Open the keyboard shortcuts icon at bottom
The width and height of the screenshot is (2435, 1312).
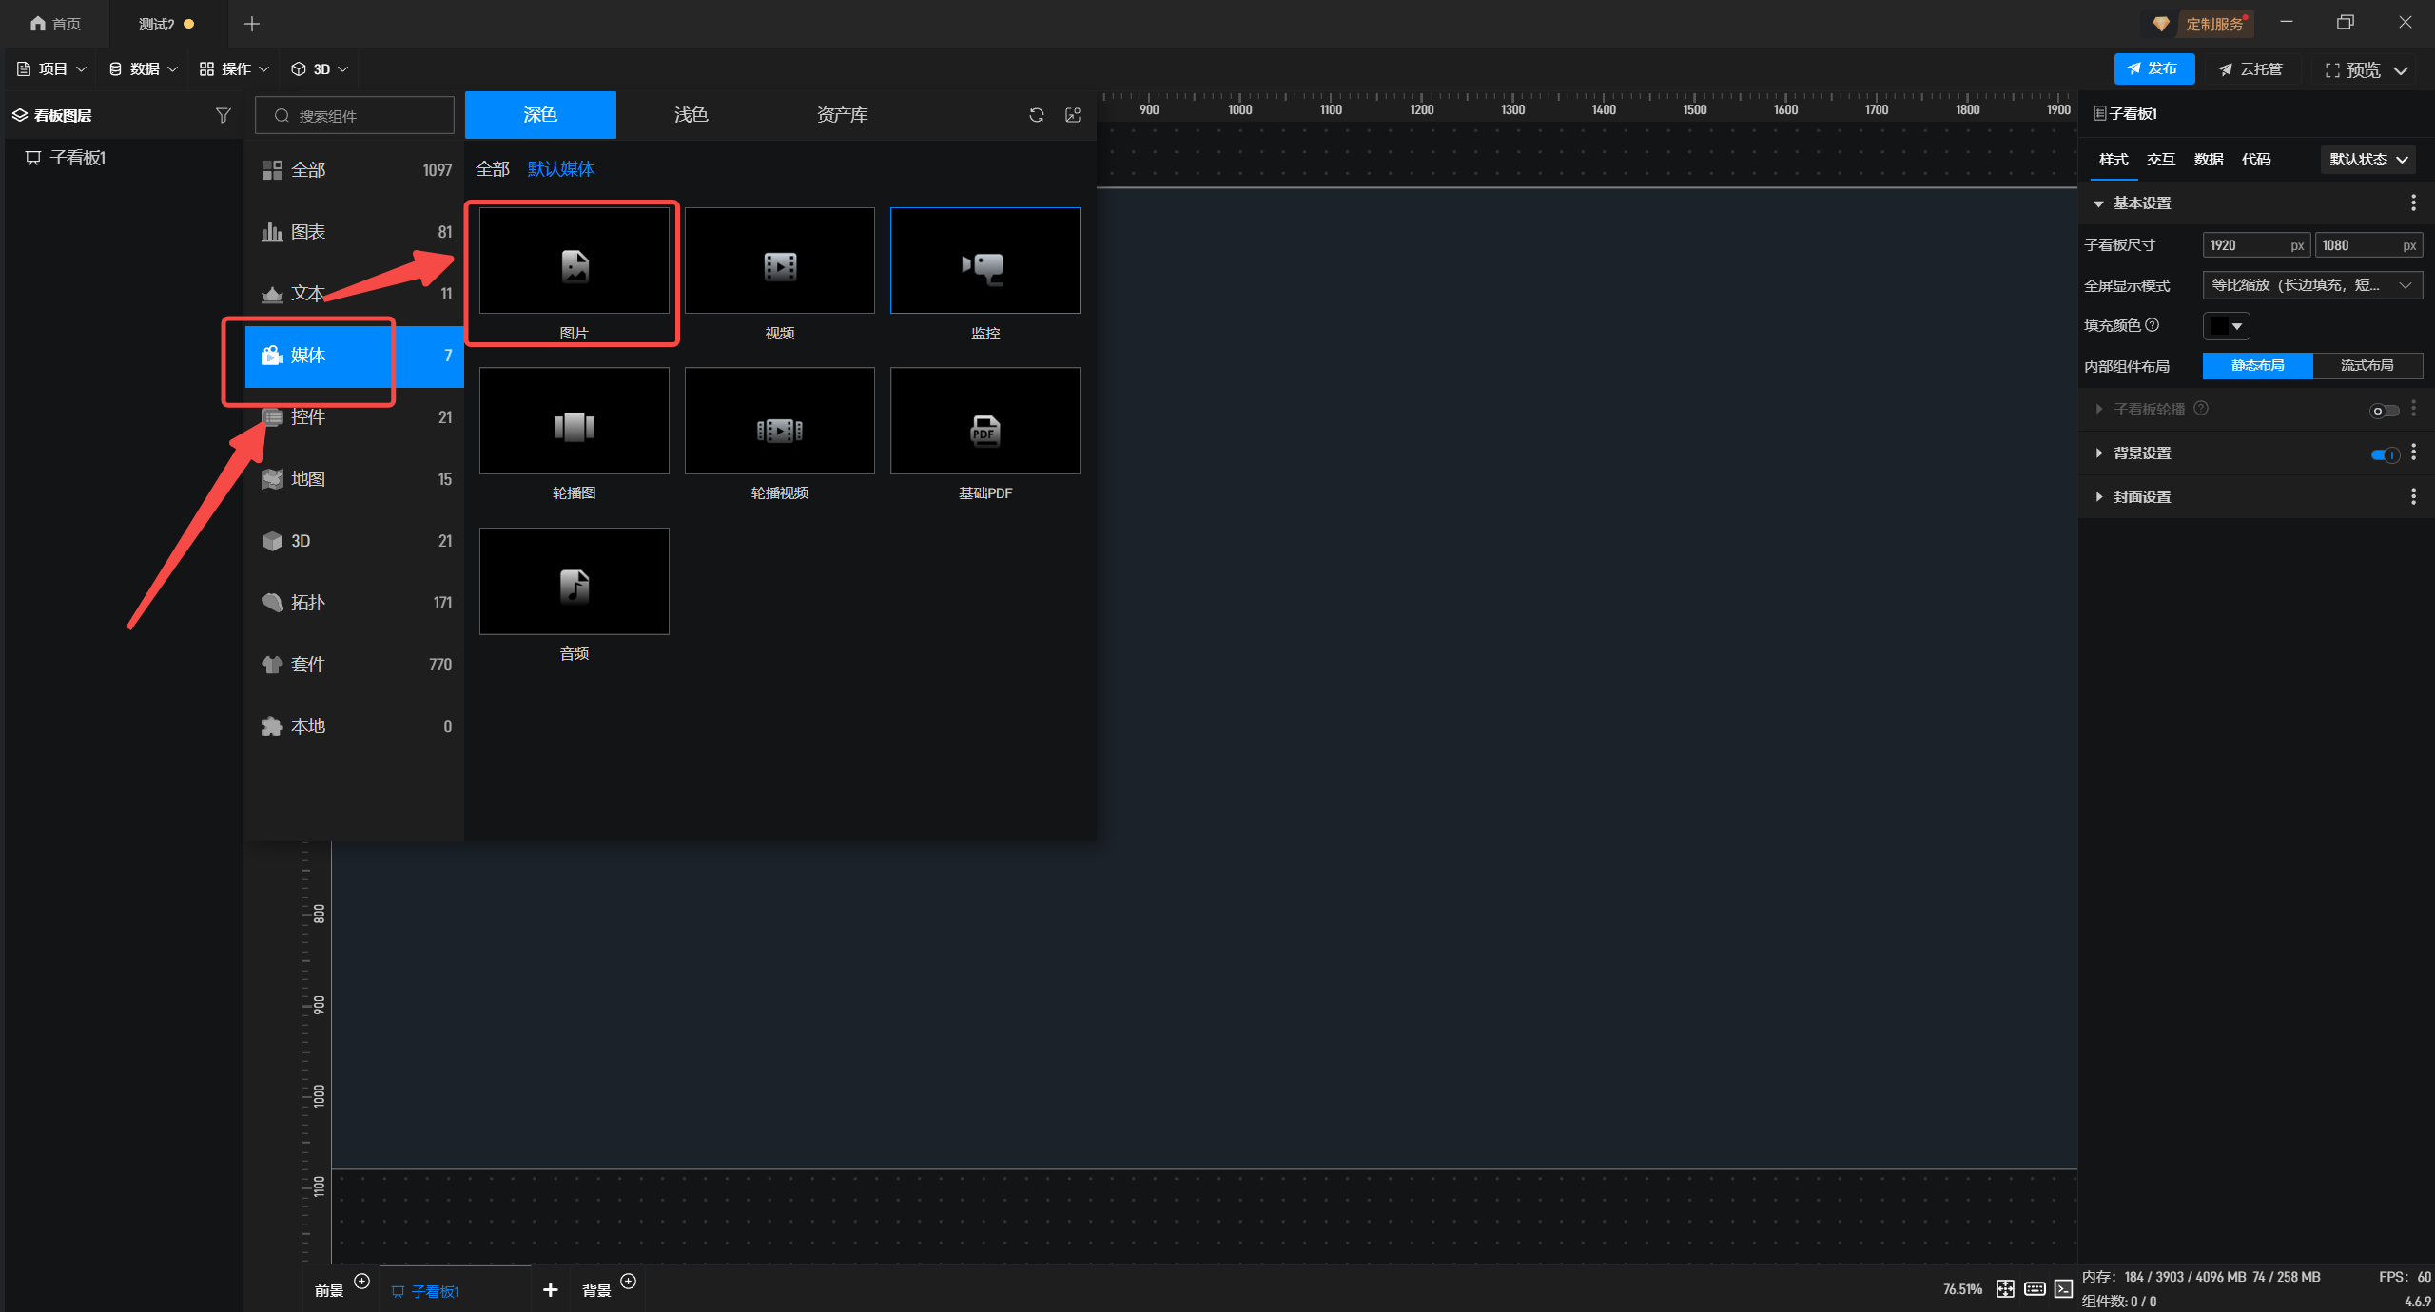(2035, 1288)
